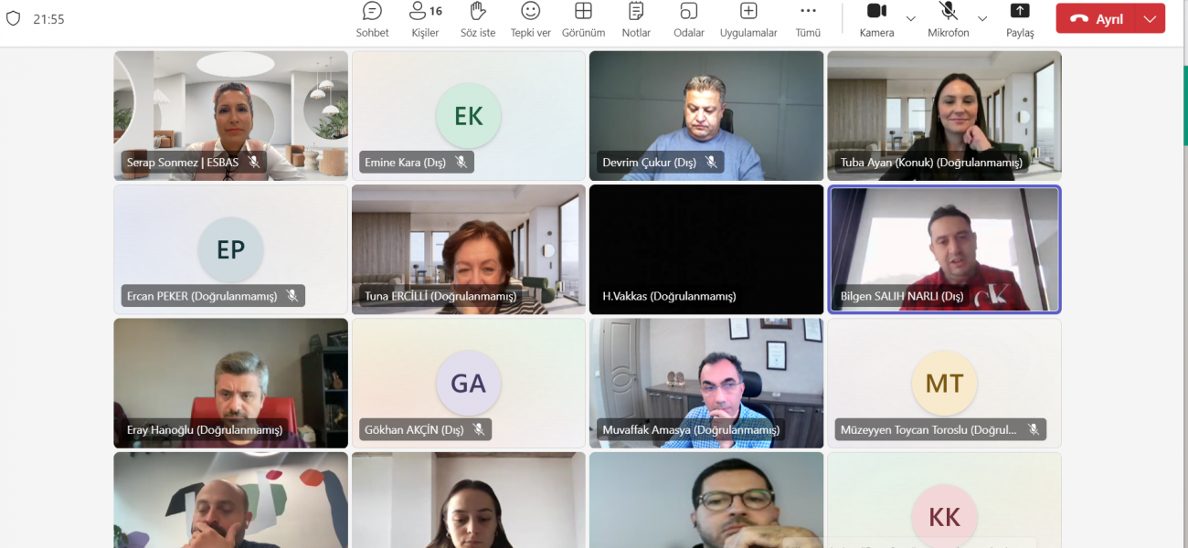1188x548 pixels.
Task: Click Emine Kara muted mic icon
Action: coord(461,163)
